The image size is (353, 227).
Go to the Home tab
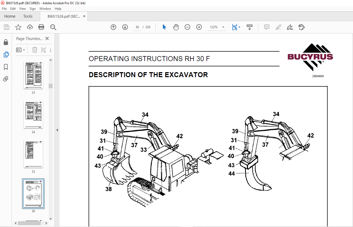(10, 16)
